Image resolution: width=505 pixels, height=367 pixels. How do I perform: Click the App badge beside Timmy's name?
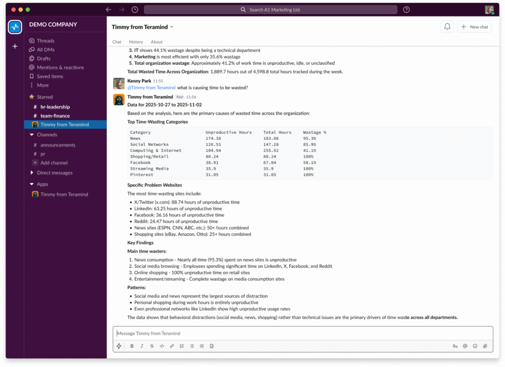coord(180,97)
